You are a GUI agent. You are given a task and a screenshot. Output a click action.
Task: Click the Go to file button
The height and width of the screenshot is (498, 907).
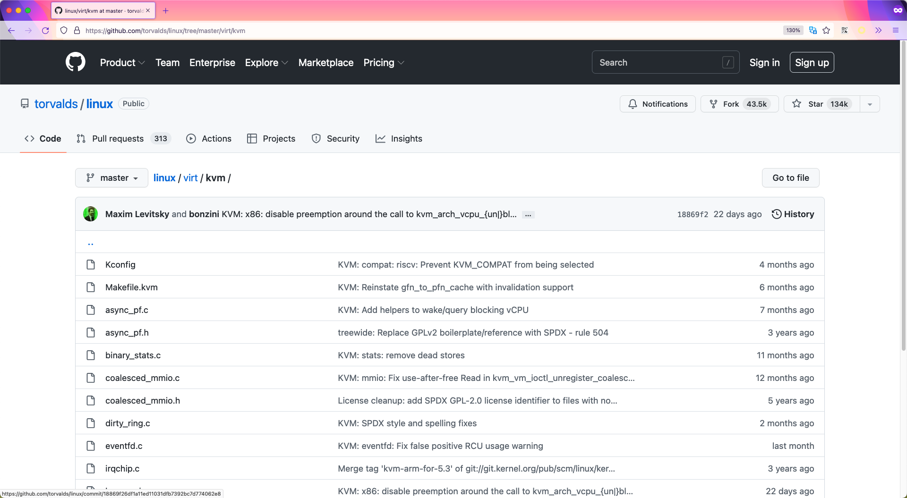790,178
